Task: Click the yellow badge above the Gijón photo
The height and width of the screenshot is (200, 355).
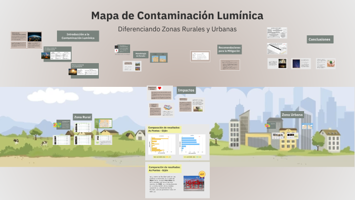Action: pos(202,174)
